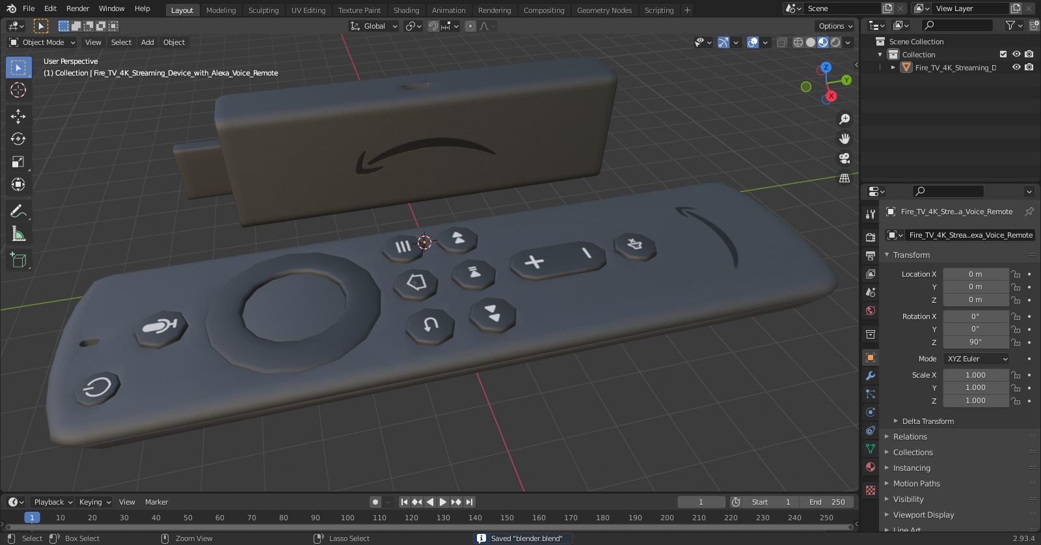
Task: Expand Delta Transform subpanel
Action: [928, 421]
